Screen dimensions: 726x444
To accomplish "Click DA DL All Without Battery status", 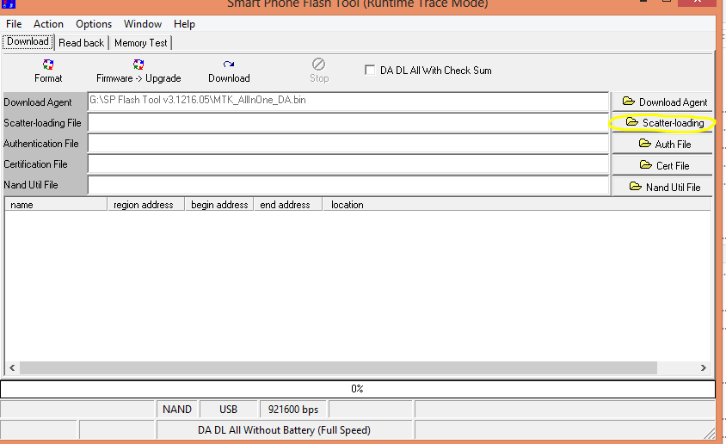I will (x=284, y=430).
